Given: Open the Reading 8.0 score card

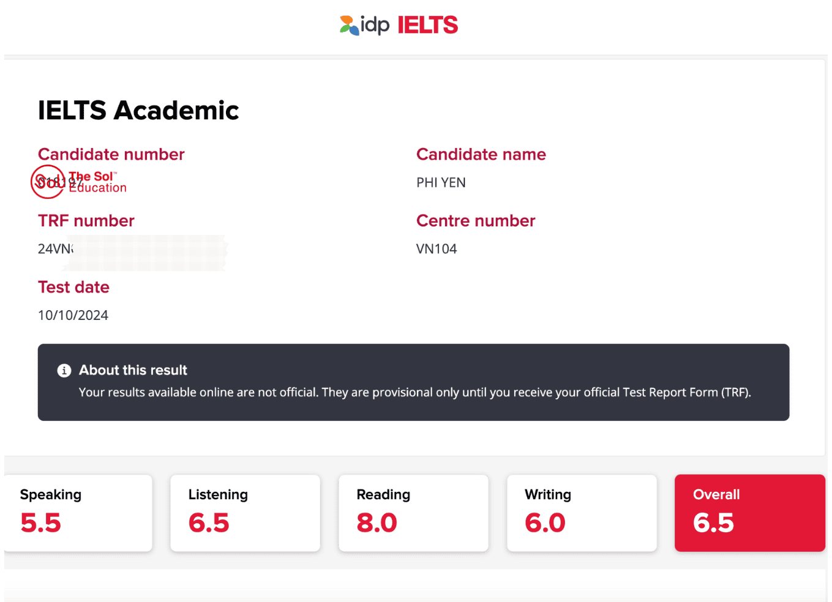Looking at the screenshot, I should click(x=413, y=513).
